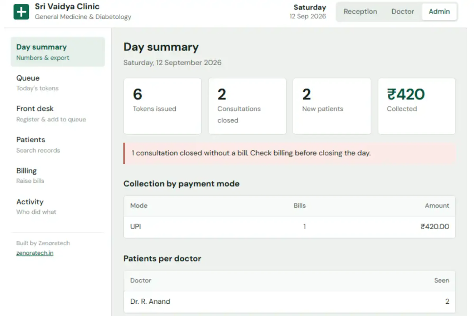Click the Amount column header
474x316 pixels.
click(437, 206)
